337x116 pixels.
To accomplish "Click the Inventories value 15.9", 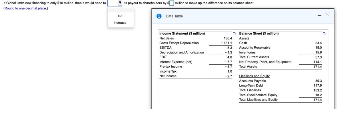I will tap(318, 53).
